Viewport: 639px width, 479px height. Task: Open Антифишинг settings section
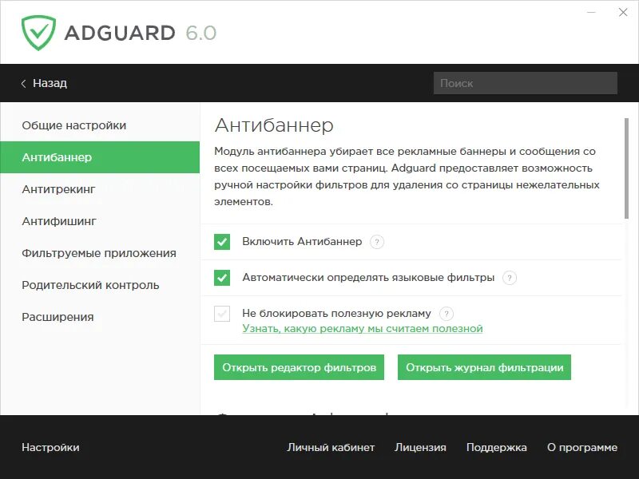[x=100, y=221]
